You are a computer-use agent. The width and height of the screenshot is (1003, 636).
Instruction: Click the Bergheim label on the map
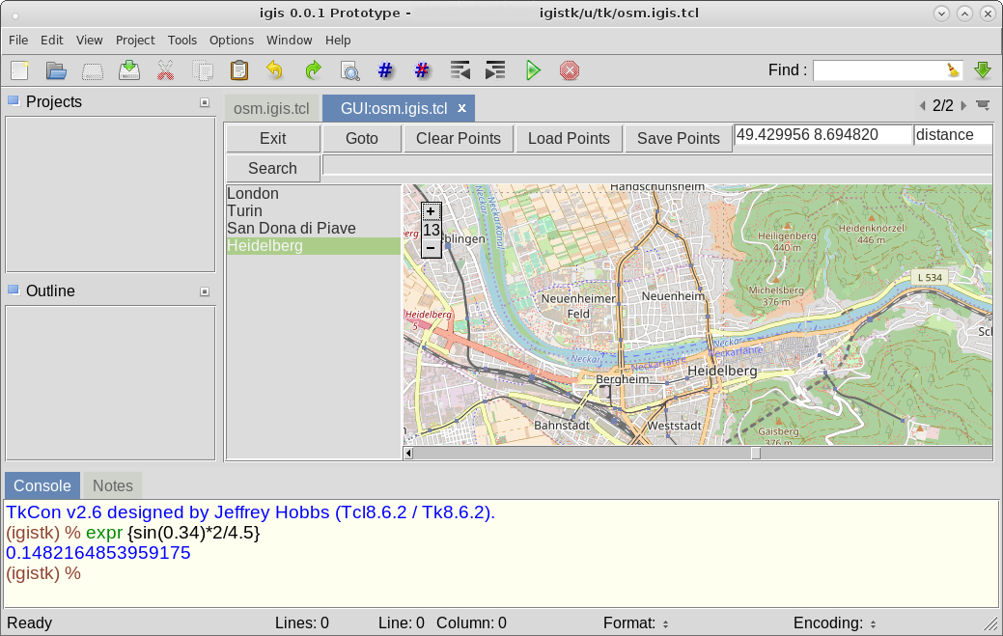click(622, 379)
